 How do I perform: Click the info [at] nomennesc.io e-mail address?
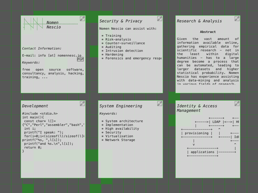[x=60, y=56]
